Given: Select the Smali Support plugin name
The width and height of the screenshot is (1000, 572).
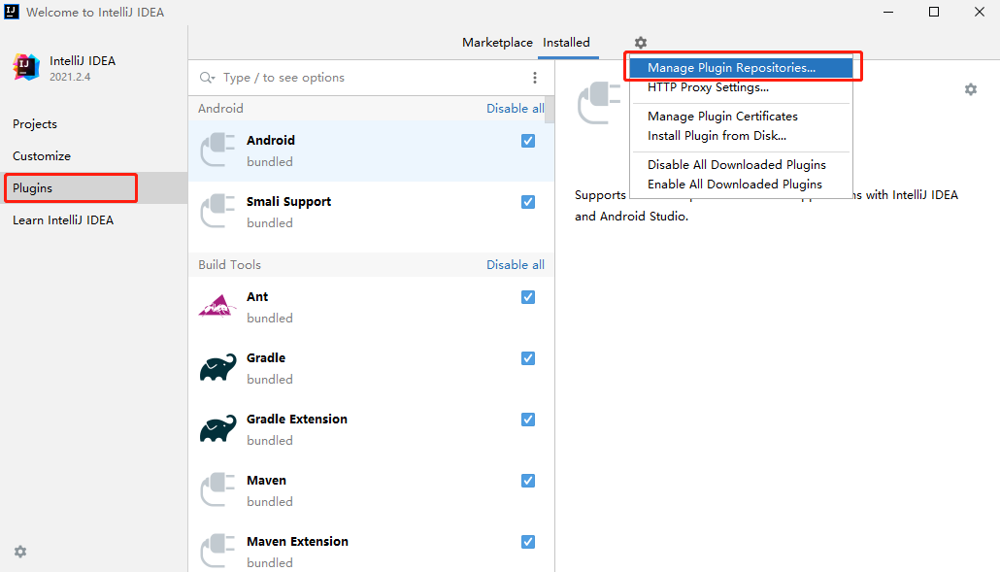Looking at the screenshot, I should (x=289, y=201).
